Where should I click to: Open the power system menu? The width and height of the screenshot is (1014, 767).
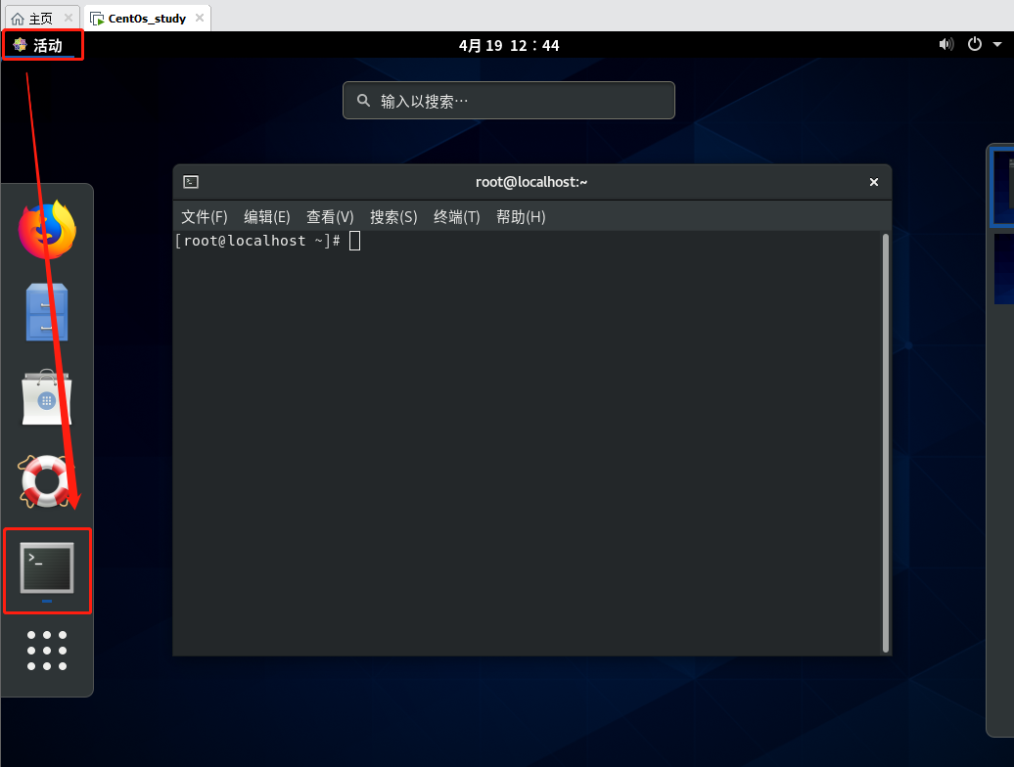(x=974, y=44)
